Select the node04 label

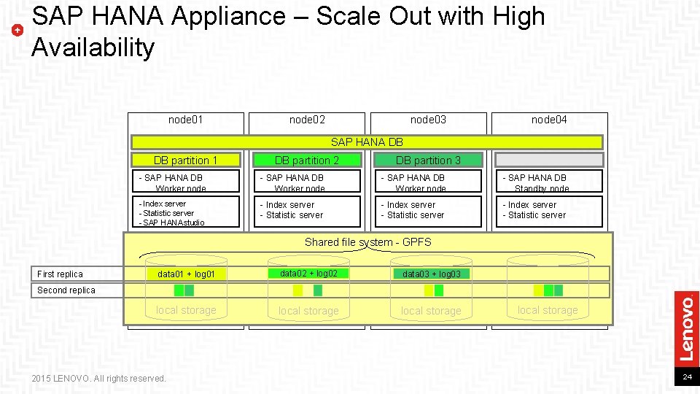(549, 120)
